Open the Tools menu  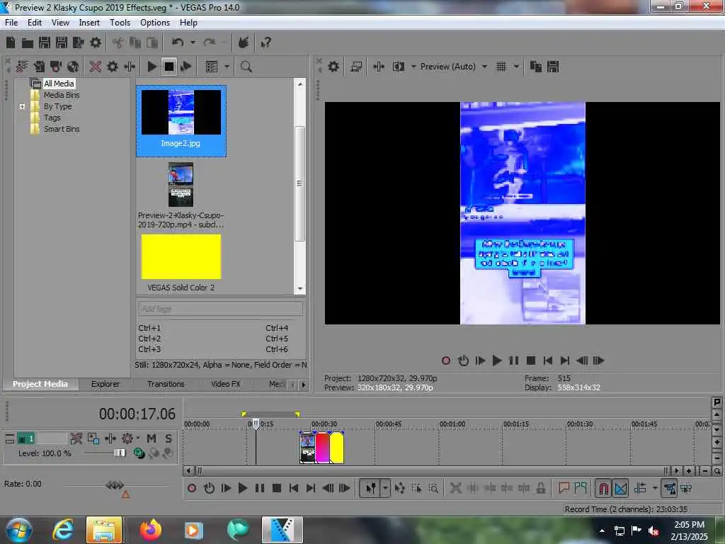click(120, 23)
